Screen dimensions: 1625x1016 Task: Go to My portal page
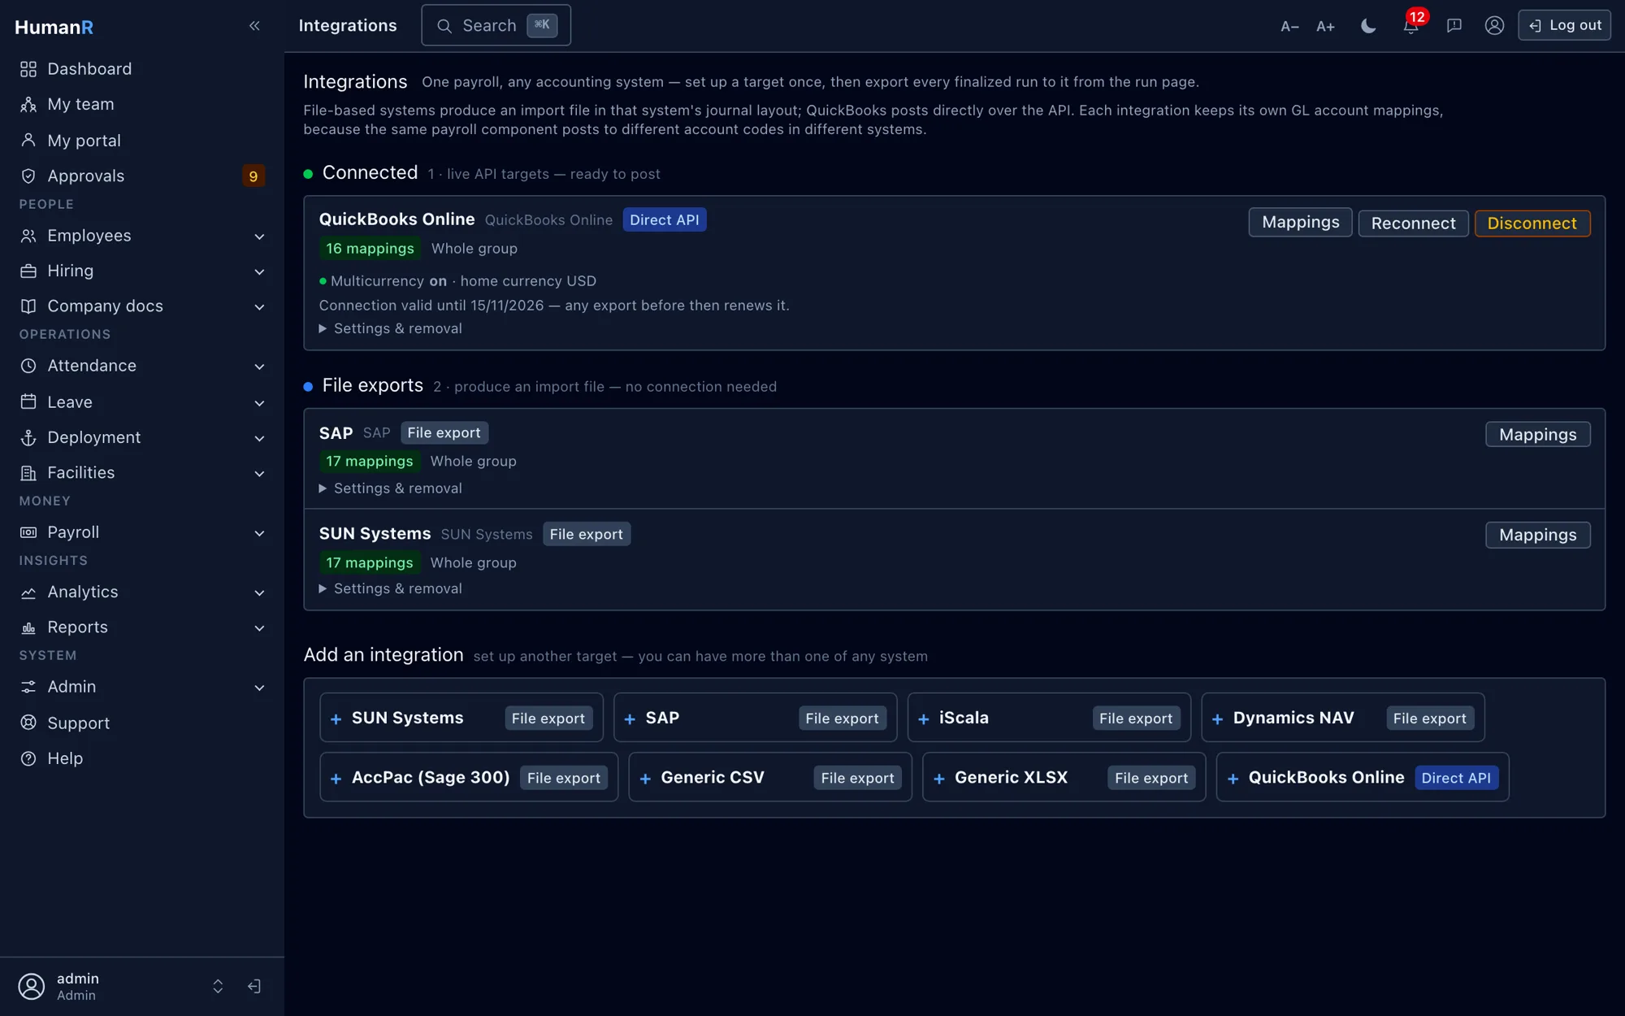(x=142, y=140)
